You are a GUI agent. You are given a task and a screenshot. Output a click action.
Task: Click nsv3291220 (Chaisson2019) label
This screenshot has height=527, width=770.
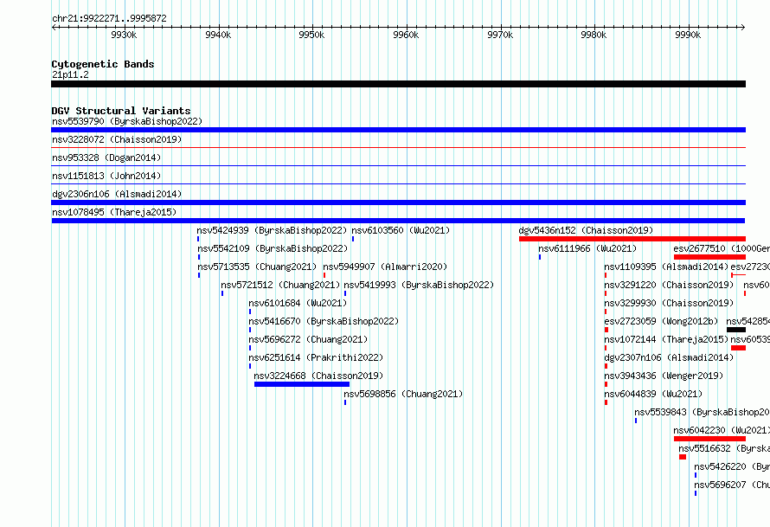(669, 285)
